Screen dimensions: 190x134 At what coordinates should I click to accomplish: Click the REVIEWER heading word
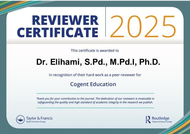tap(65, 21)
